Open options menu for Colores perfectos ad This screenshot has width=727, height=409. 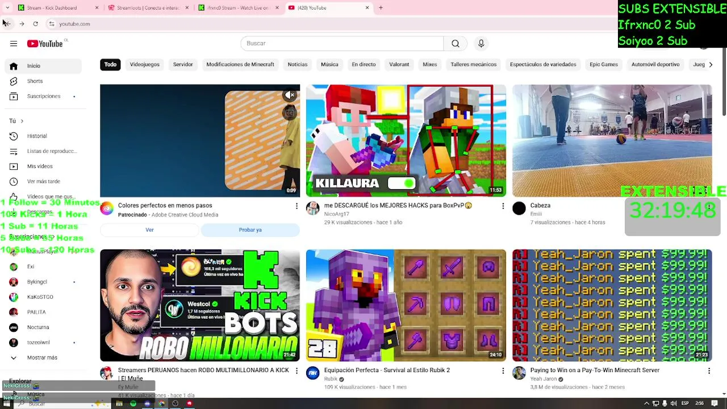coord(296,206)
